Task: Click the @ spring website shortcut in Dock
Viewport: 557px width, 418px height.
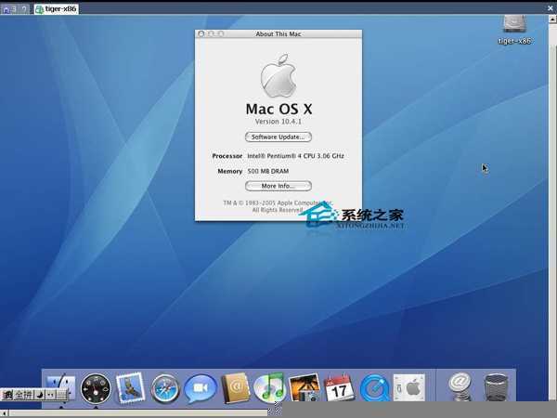Action: coord(460,386)
